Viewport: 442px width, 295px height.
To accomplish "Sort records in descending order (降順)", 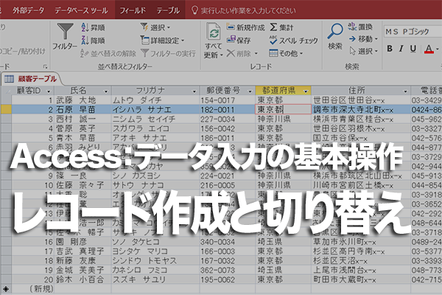I will (93, 41).
